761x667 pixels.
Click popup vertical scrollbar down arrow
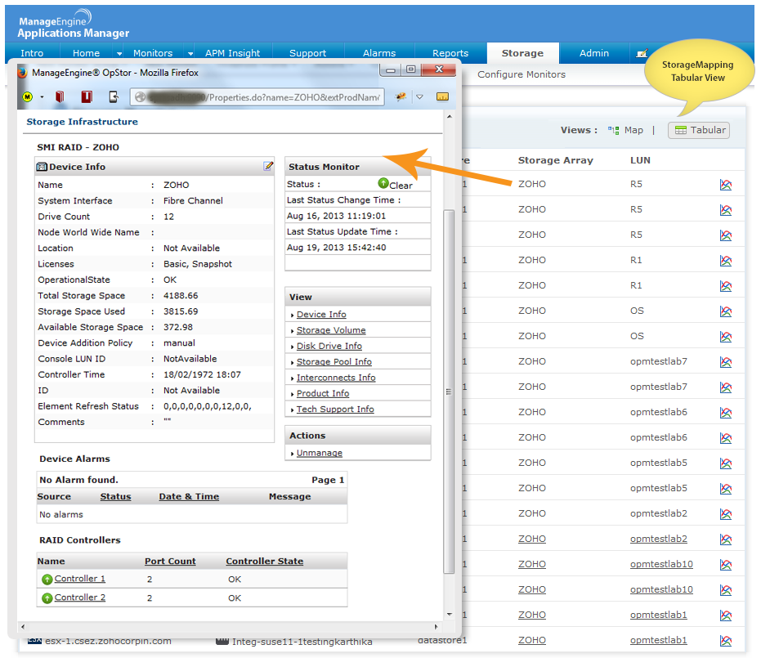(x=450, y=615)
